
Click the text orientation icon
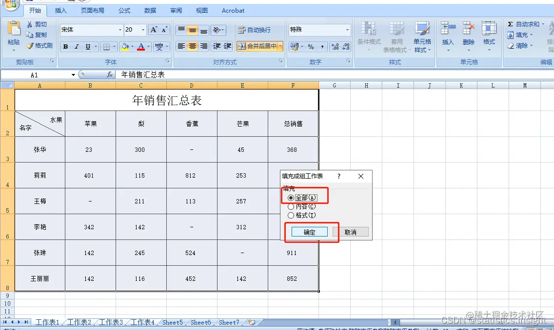(x=217, y=30)
